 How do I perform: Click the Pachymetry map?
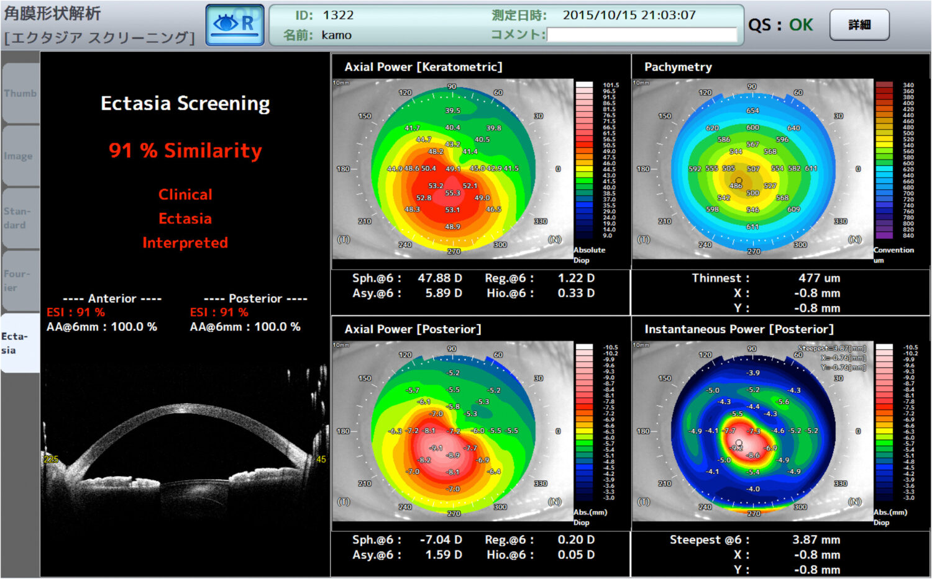[752, 169]
